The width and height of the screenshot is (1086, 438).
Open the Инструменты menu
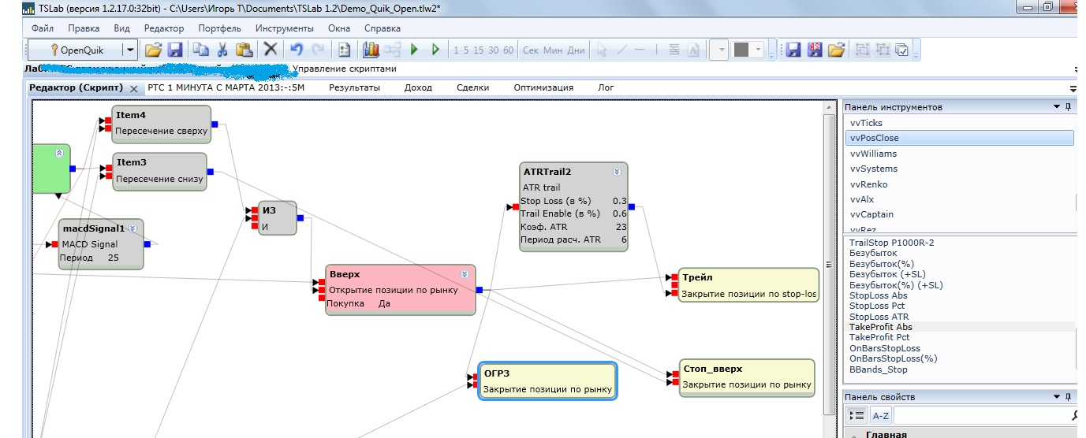tap(284, 28)
